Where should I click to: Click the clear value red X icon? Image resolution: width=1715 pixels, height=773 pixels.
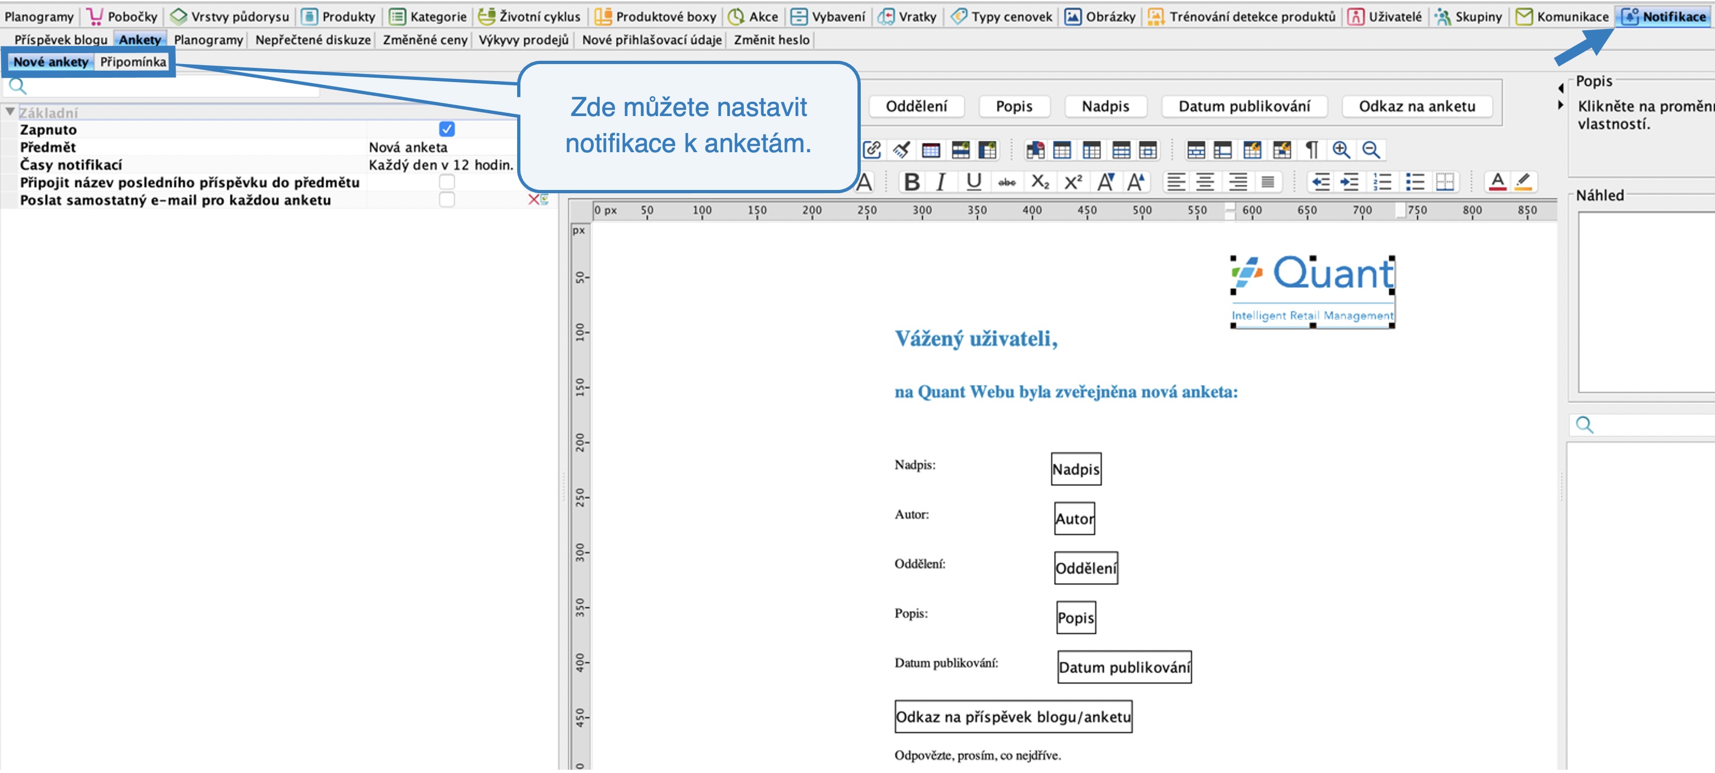(x=534, y=200)
